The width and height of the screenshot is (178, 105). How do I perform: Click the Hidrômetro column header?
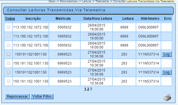(150, 19)
